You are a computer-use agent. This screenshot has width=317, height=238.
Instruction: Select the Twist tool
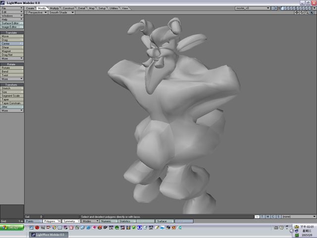click(x=12, y=75)
